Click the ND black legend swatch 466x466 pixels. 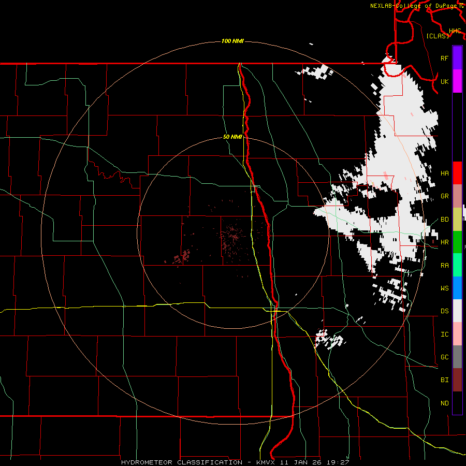pyautogui.click(x=457, y=403)
